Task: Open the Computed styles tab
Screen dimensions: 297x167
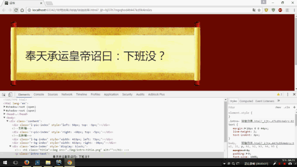Action: point(246,101)
